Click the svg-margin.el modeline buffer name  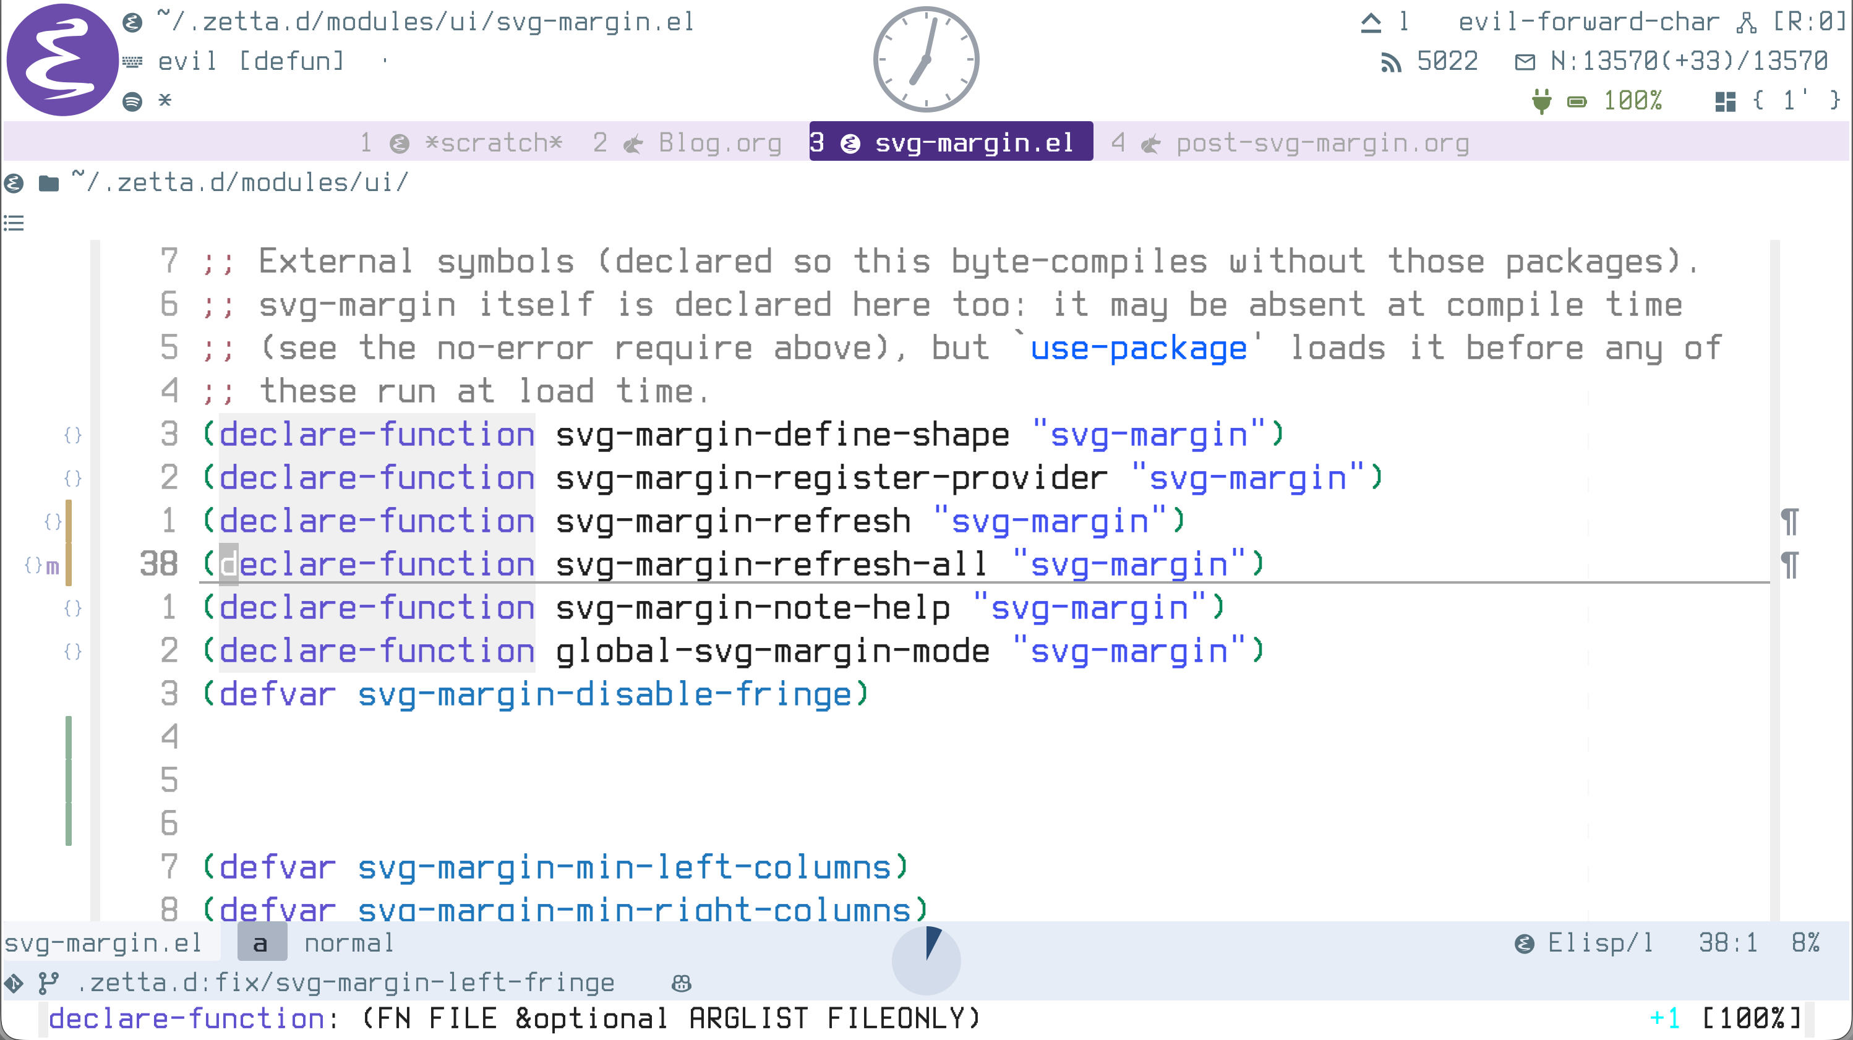click(103, 943)
